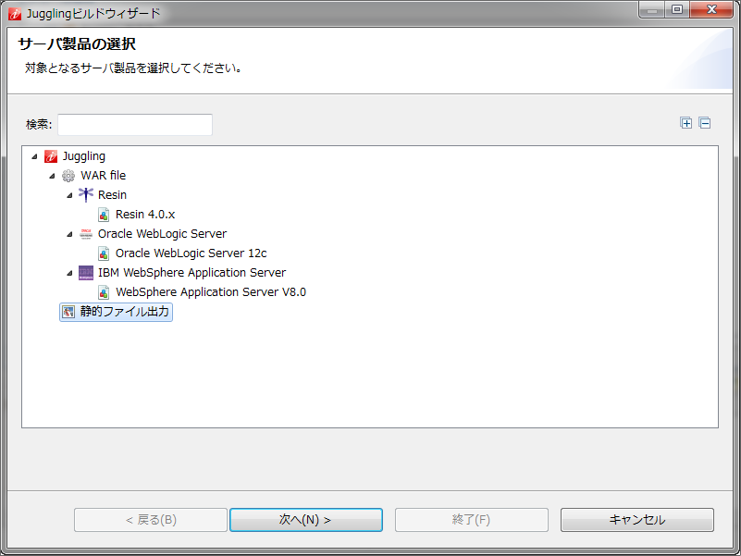Select the Juggling tree item
The height and width of the screenshot is (556, 741).
84,156
